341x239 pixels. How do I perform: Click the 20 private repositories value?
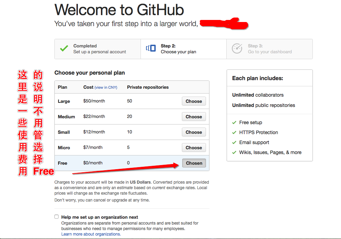(130, 116)
